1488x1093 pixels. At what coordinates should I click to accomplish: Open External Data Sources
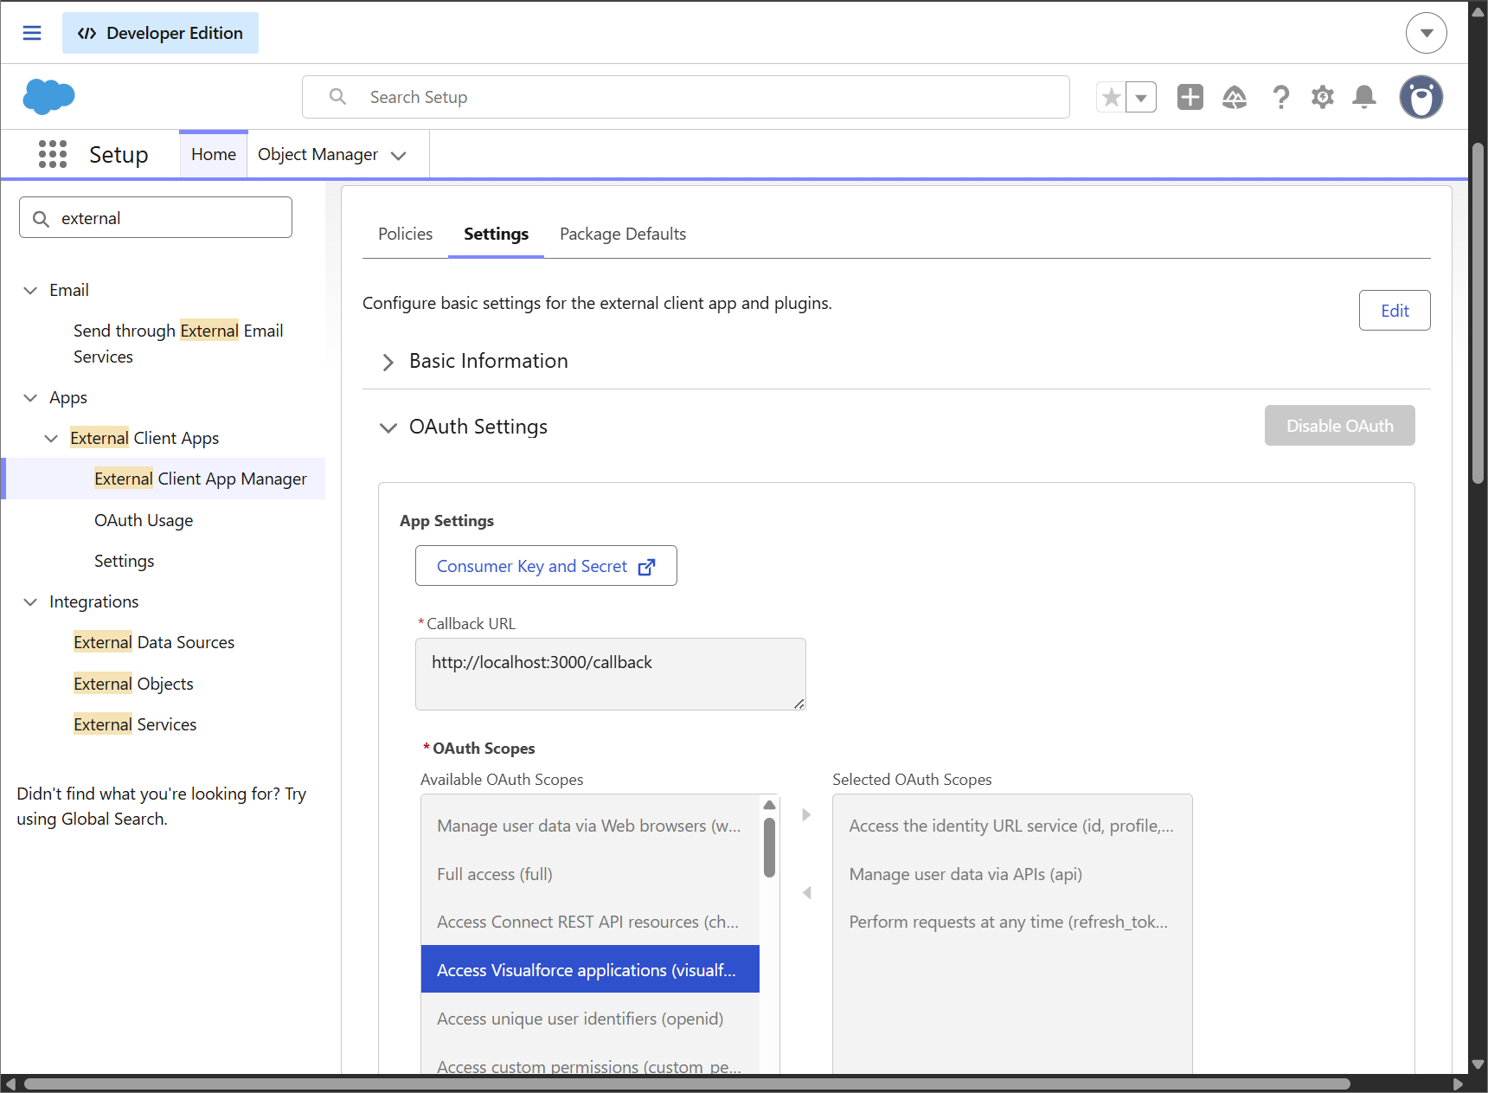(154, 642)
